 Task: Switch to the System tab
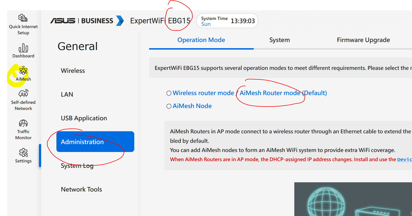(x=280, y=40)
